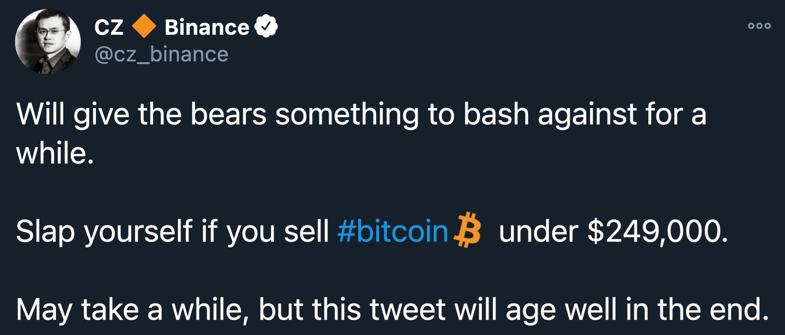Click the orange diamond icon beside CZ
Viewport: 785px width, 335px height.
pos(143,26)
